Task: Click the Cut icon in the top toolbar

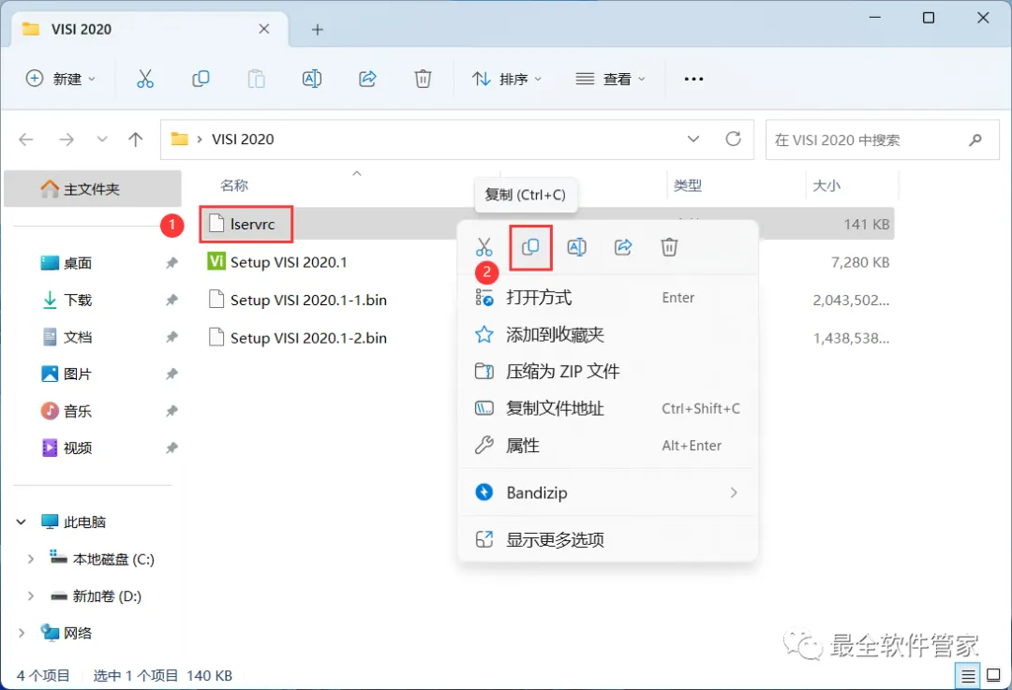Action: 145,79
